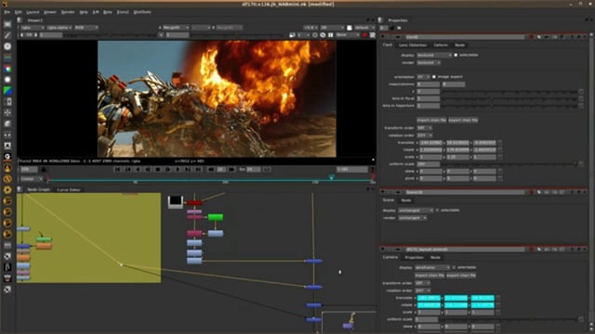
Task: Open the rgba.alpha channel dropdown
Action: (x=59, y=28)
